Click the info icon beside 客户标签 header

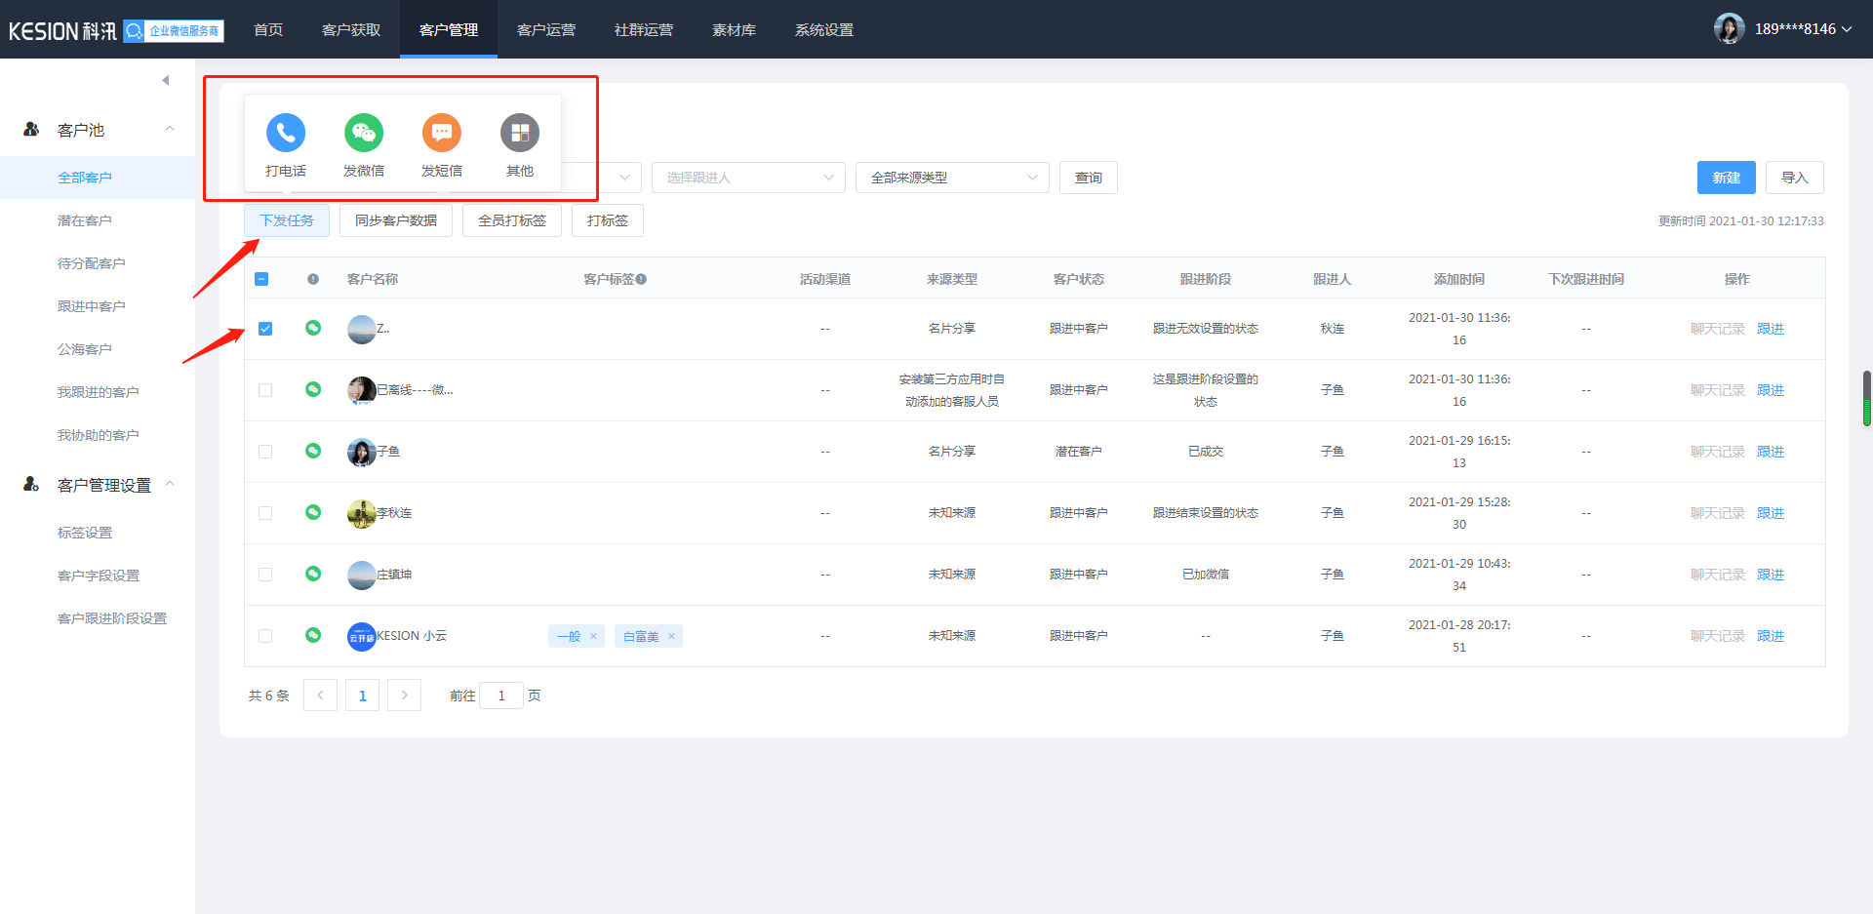click(641, 280)
